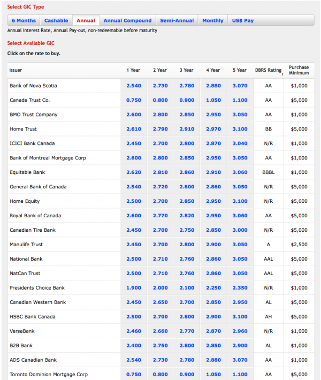Click the AH rating for HSBC Bank Canada
The image size is (321, 380).
(269, 317)
